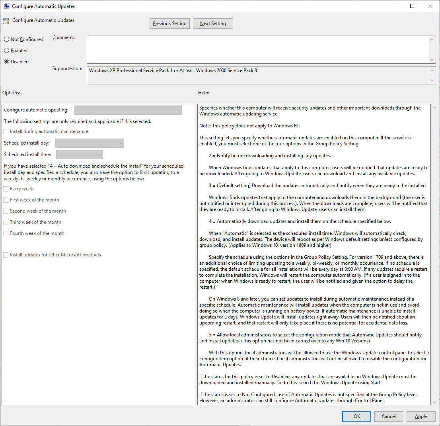Select the Enabled radio option

point(6,51)
